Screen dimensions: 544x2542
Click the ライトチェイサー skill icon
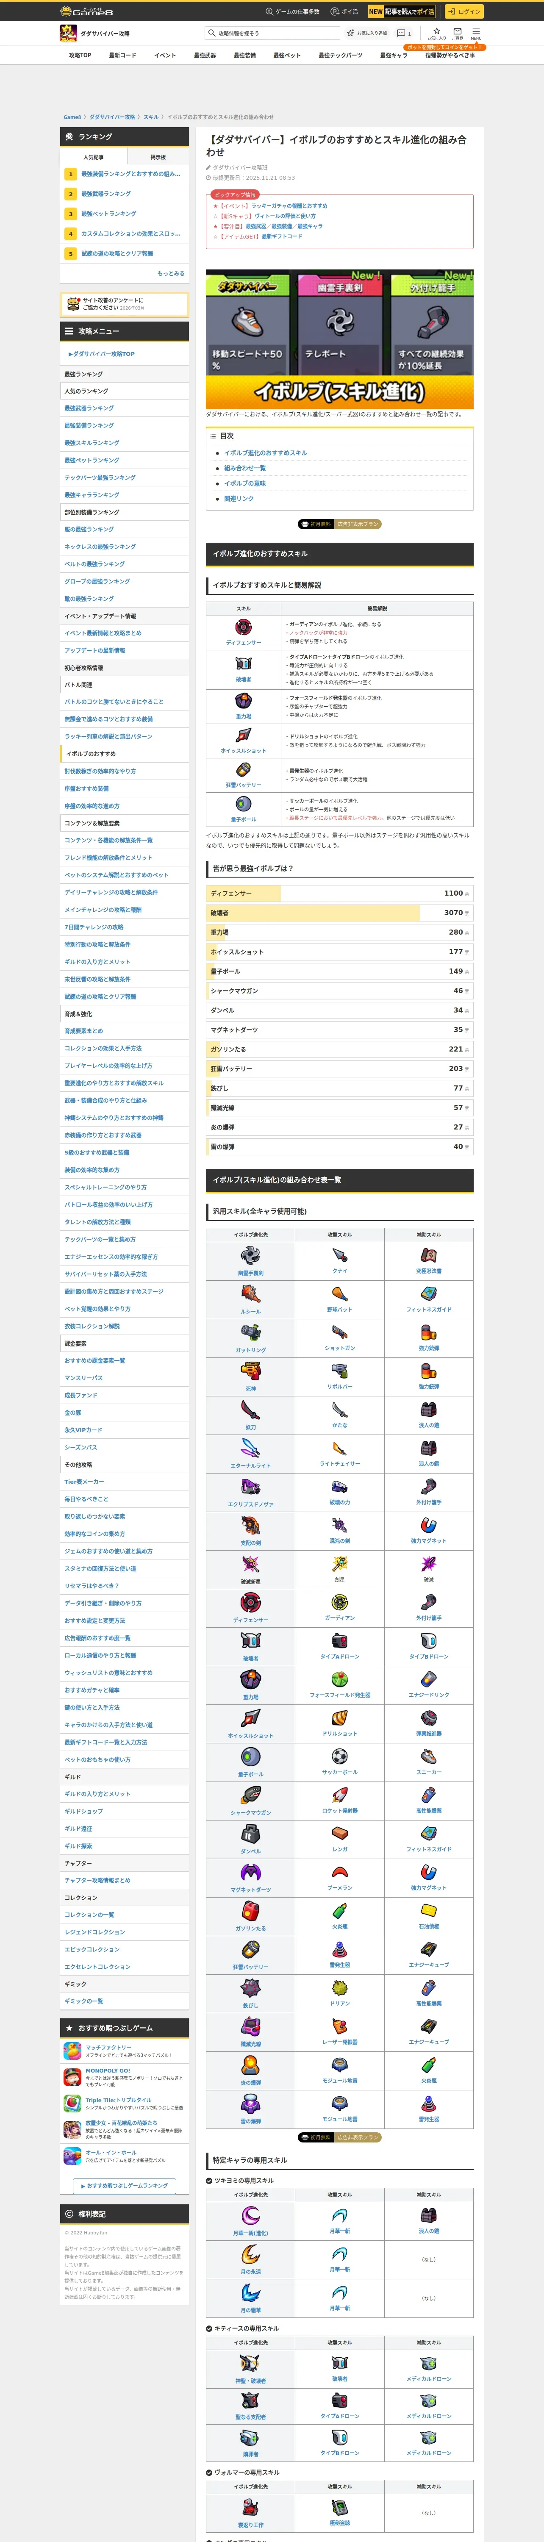point(340,1448)
